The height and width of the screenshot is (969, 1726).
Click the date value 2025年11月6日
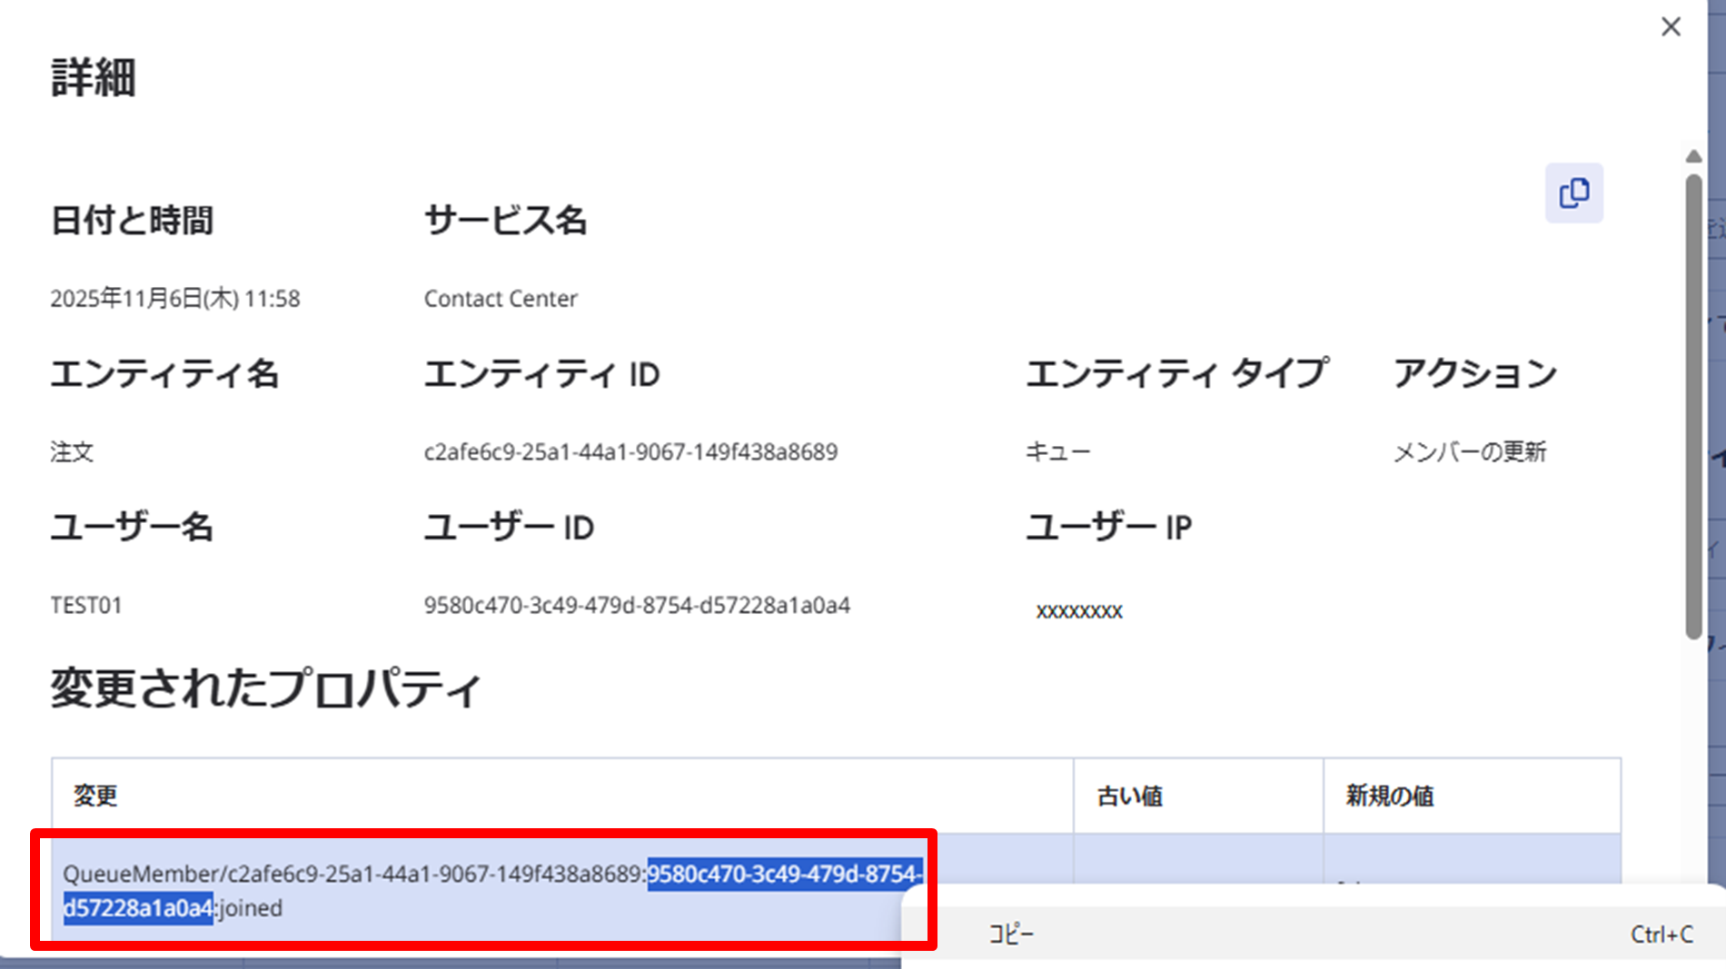pyautogui.click(x=174, y=299)
